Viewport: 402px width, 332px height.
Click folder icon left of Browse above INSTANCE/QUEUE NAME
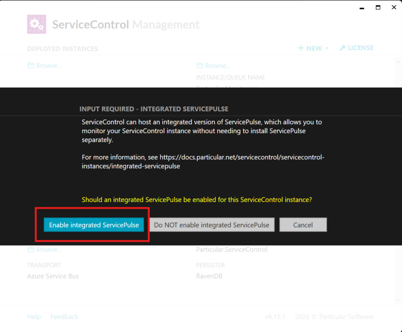[x=200, y=65]
